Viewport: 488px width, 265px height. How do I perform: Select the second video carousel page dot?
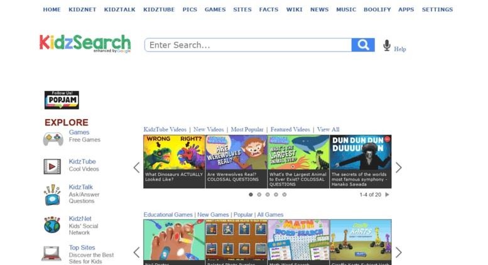tap(259, 195)
